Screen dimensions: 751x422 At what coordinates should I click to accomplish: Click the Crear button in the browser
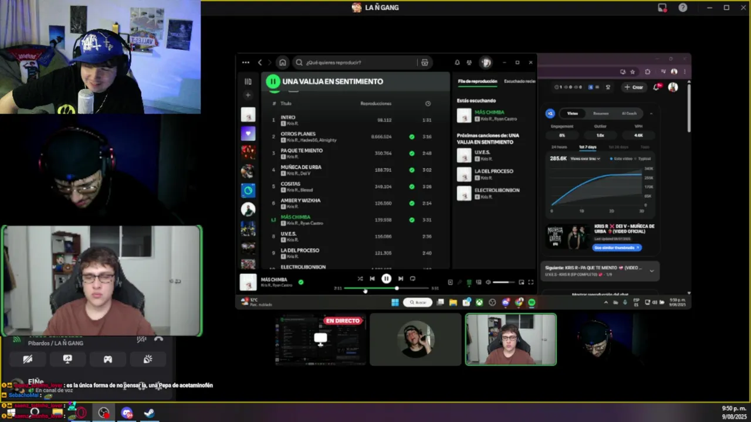click(x=634, y=87)
